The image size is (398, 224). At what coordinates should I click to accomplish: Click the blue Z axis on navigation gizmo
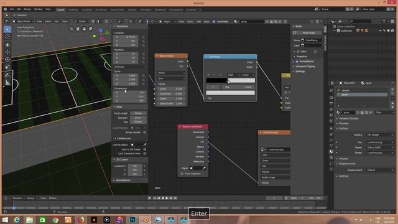[x=101, y=30]
